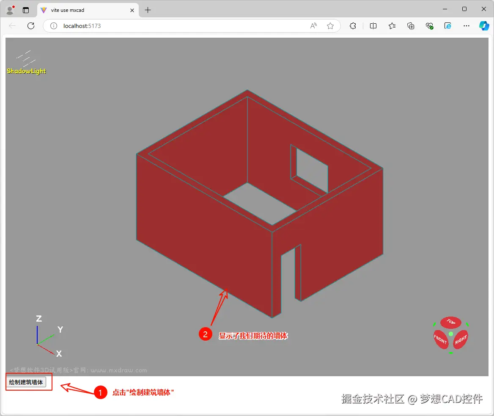Maximize the browser window

(464, 9)
